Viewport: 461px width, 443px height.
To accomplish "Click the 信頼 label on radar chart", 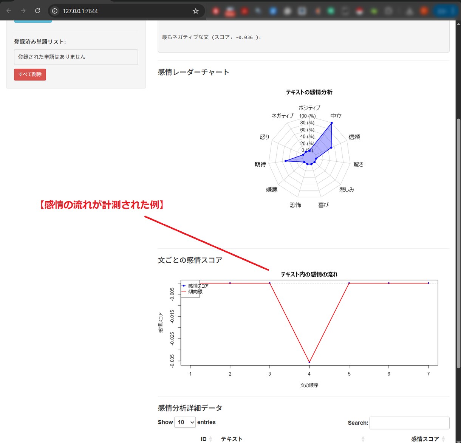I will tap(354, 137).
